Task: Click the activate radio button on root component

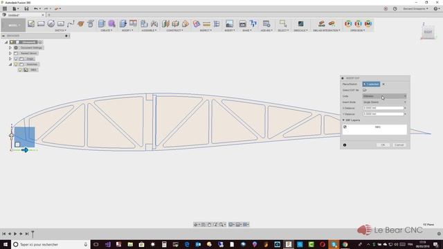Action: pyautogui.click(x=40, y=42)
